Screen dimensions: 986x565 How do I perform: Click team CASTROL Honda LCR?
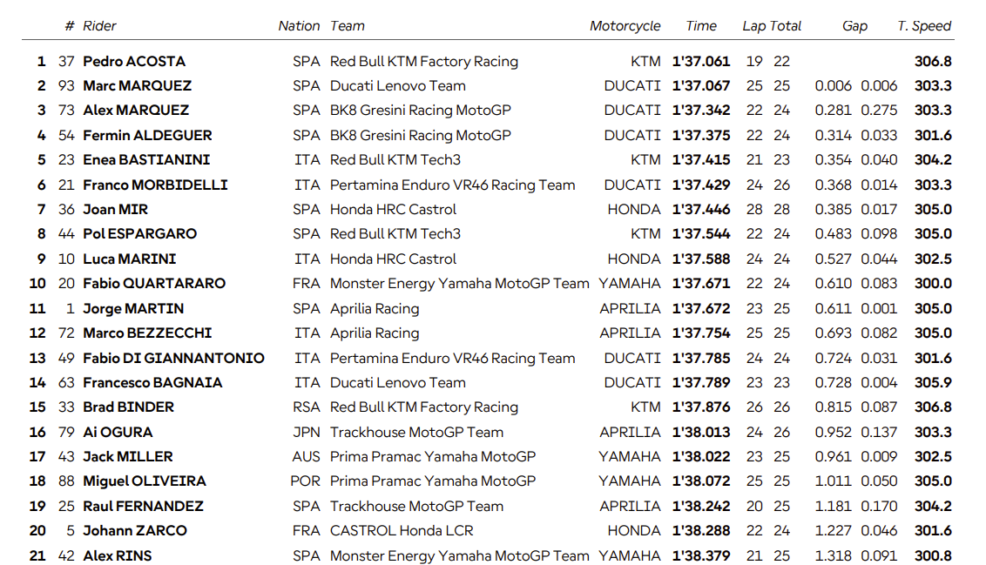[x=402, y=531]
